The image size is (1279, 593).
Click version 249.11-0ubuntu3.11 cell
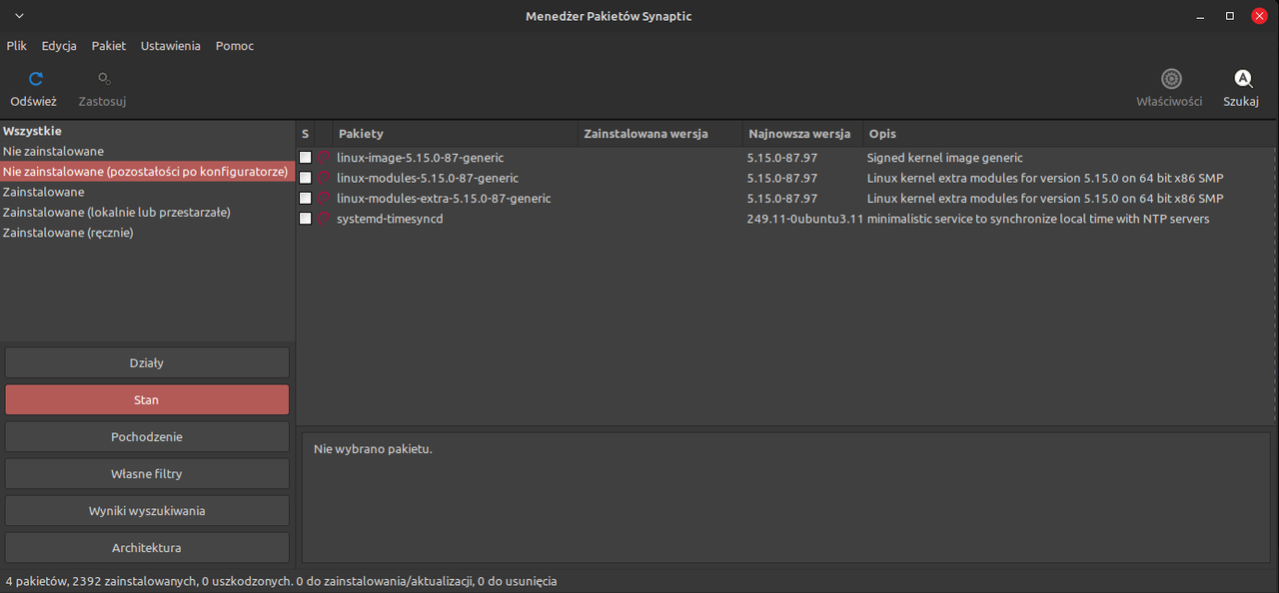tap(804, 219)
